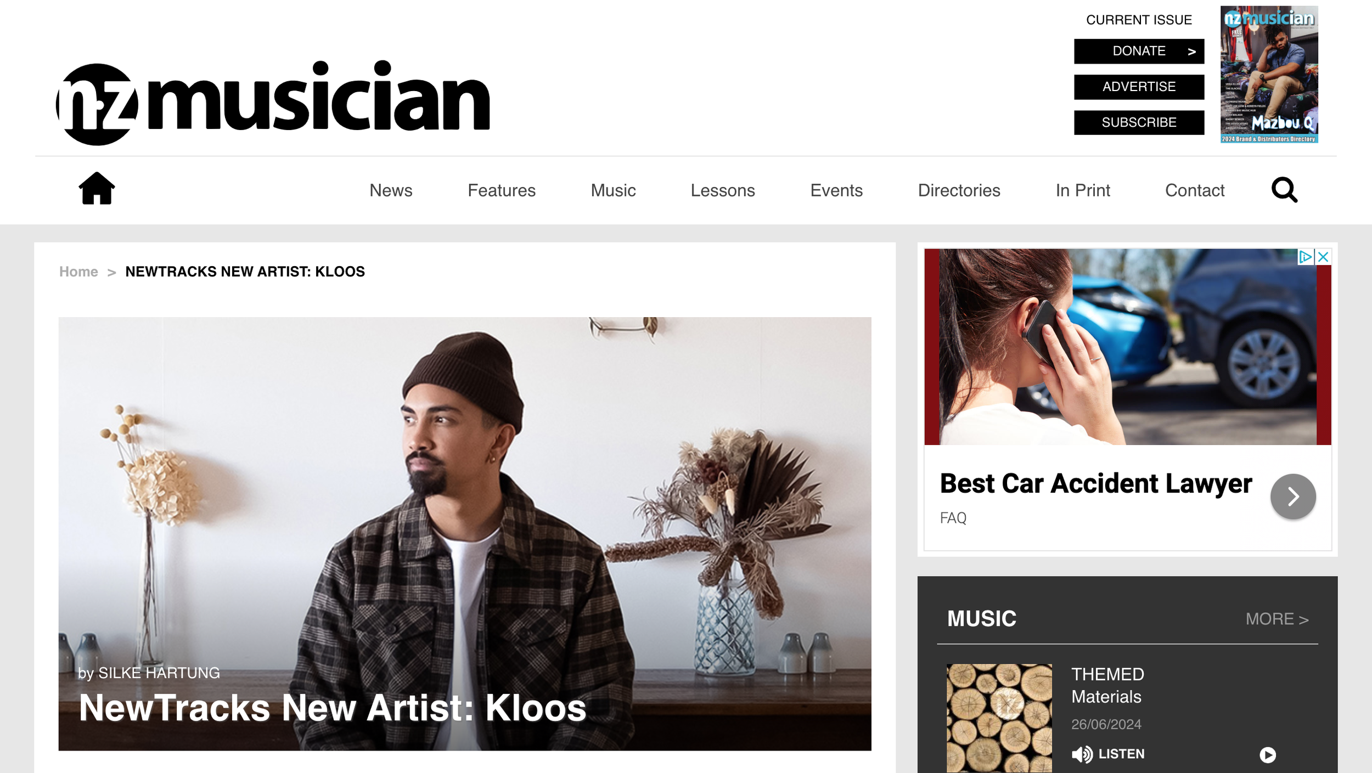The height and width of the screenshot is (773, 1372).
Task: Expand Music list via MORE link
Action: point(1277,619)
